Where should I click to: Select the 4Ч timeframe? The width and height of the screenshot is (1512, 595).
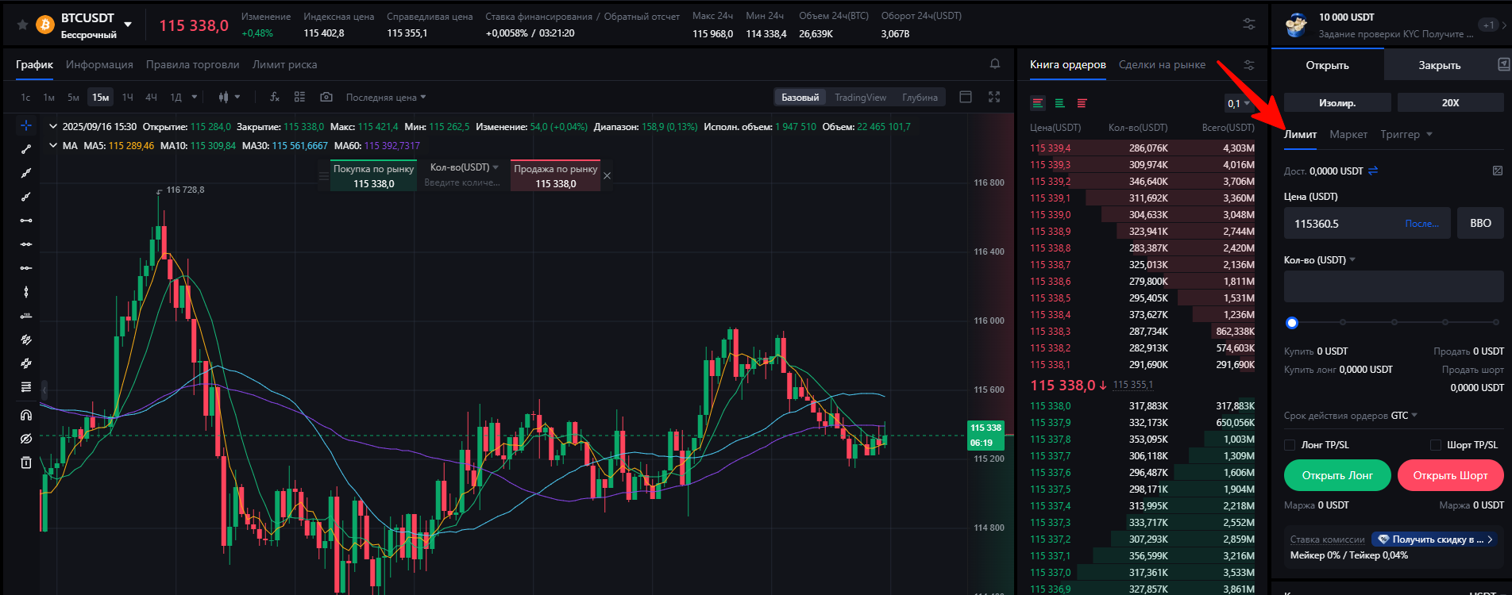[151, 97]
